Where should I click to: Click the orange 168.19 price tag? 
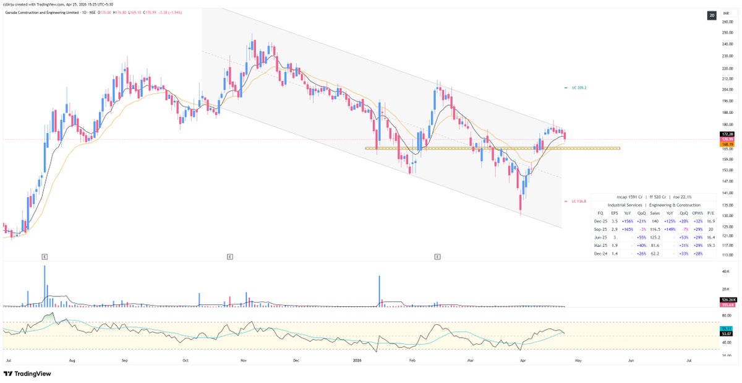tap(727, 144)
